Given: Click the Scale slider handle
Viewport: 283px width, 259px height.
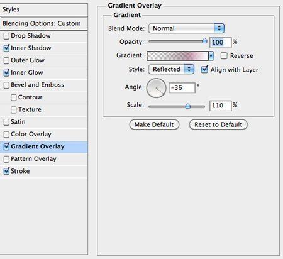Looking at the screenshot, I should pos(188,106).
